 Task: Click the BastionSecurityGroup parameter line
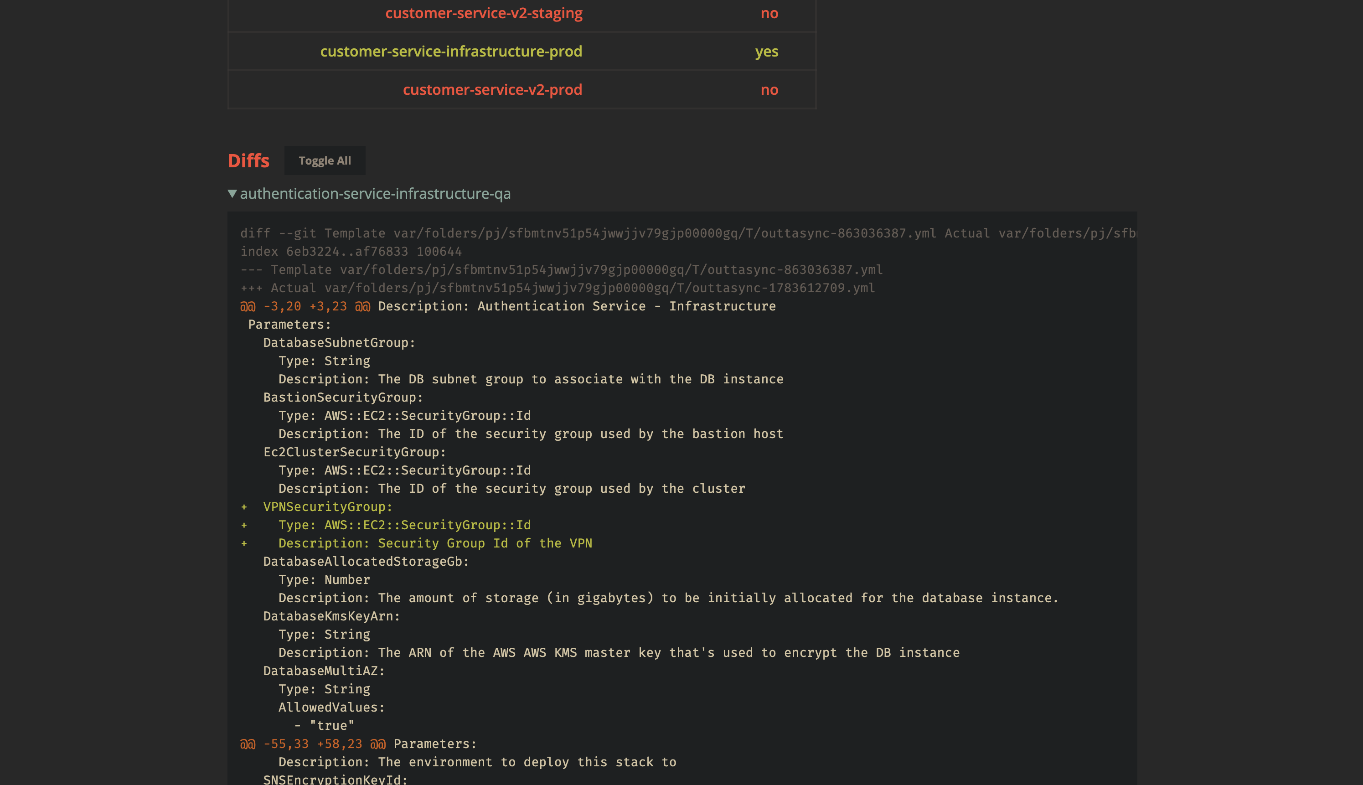pos(343,398)
